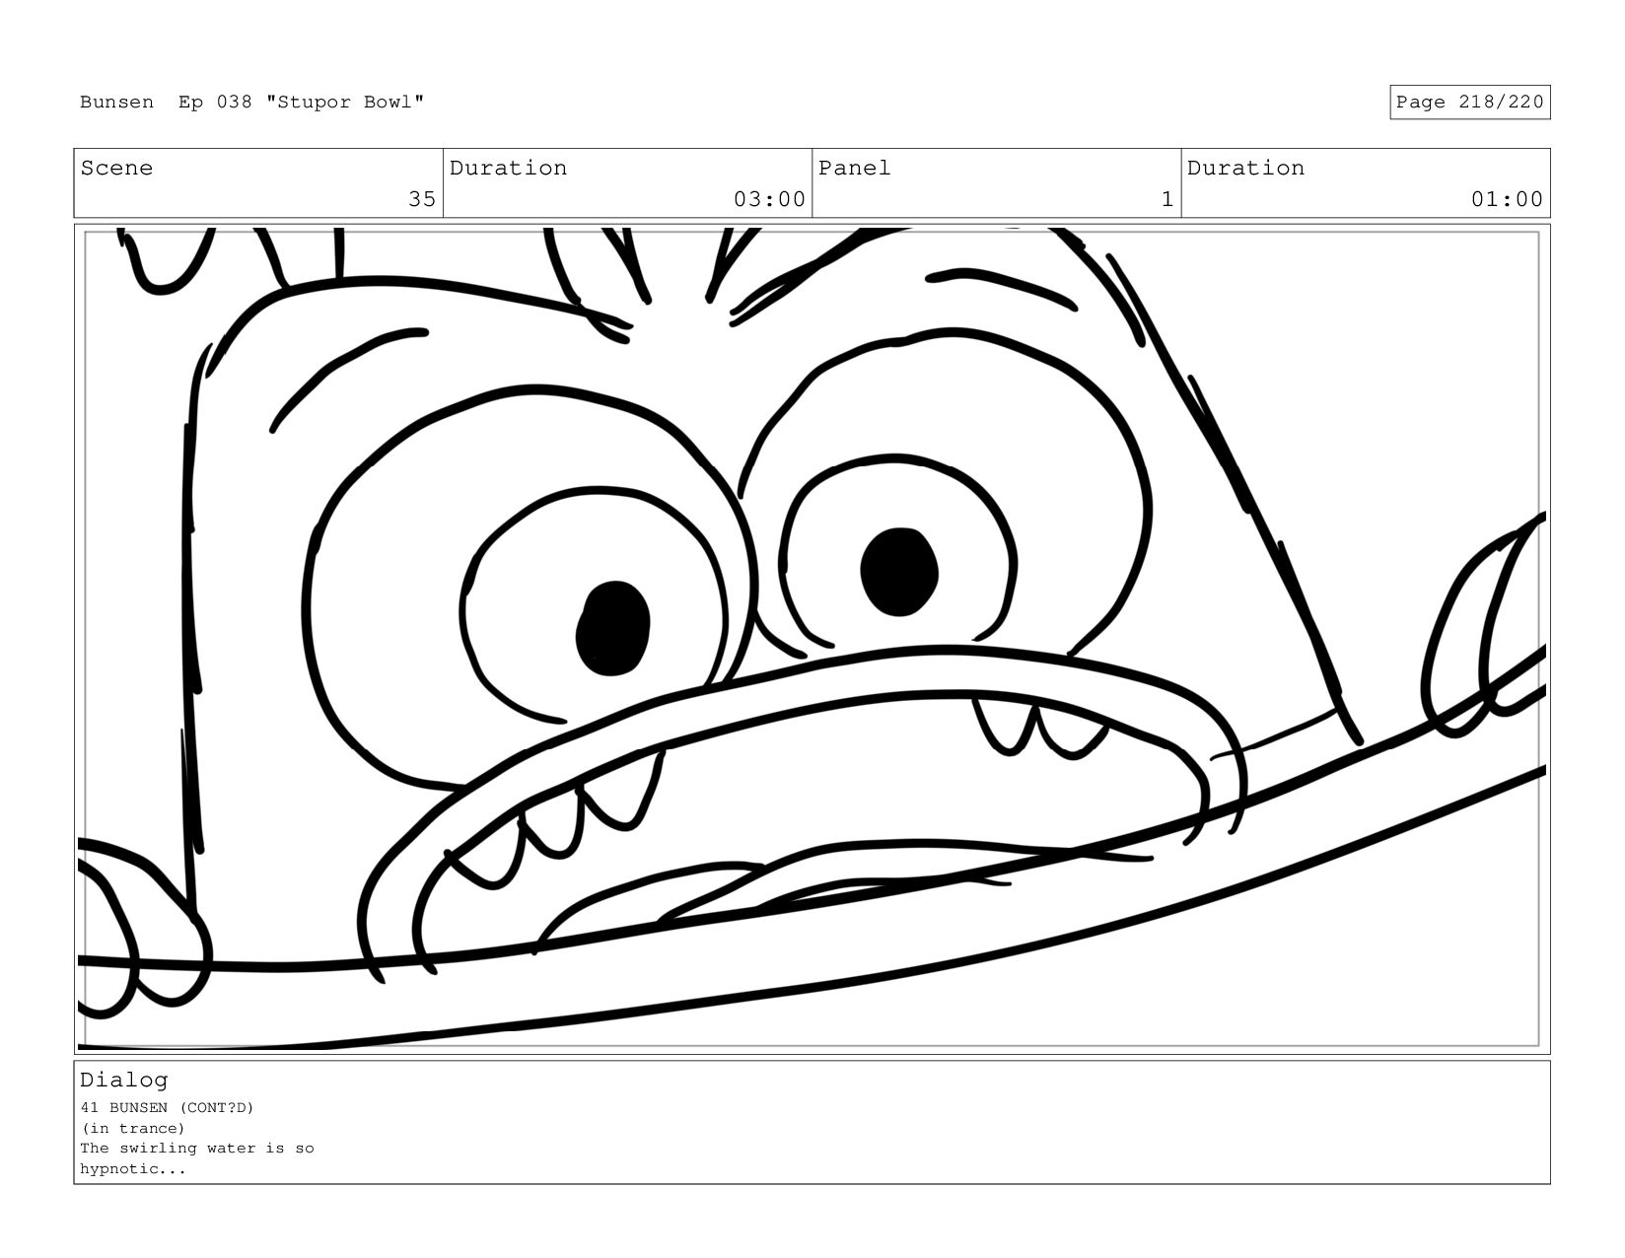Click the word 'hypnotic...' in the dialog
Viewport: 1625px width, 1258px height.
click(x=133, y=1169)
